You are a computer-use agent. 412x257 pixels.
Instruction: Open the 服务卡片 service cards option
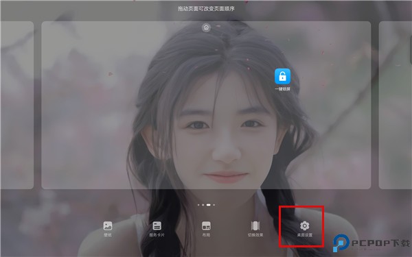click(157, 229)
